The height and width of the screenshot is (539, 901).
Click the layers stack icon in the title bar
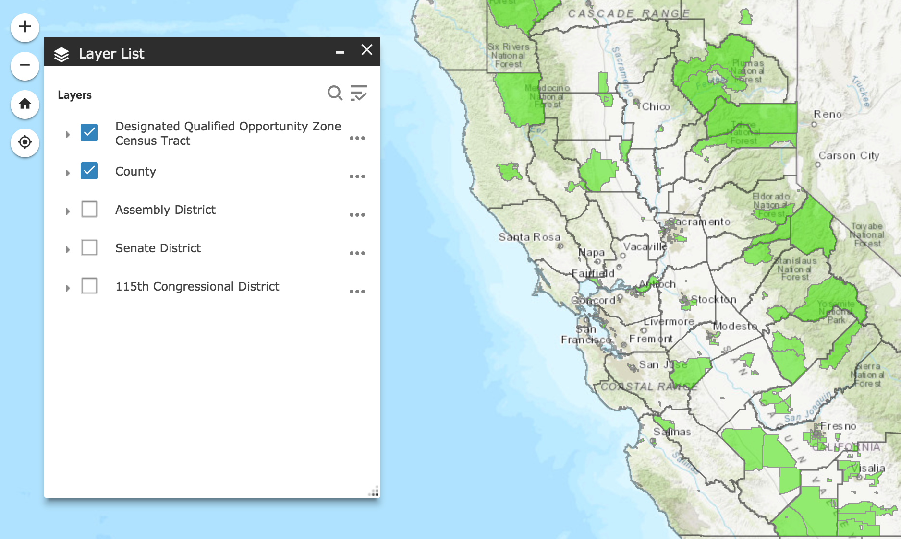pyautogui.click(x=61, y=53)
